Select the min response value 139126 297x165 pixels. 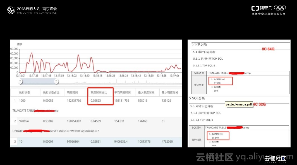[x=166, y=101]
